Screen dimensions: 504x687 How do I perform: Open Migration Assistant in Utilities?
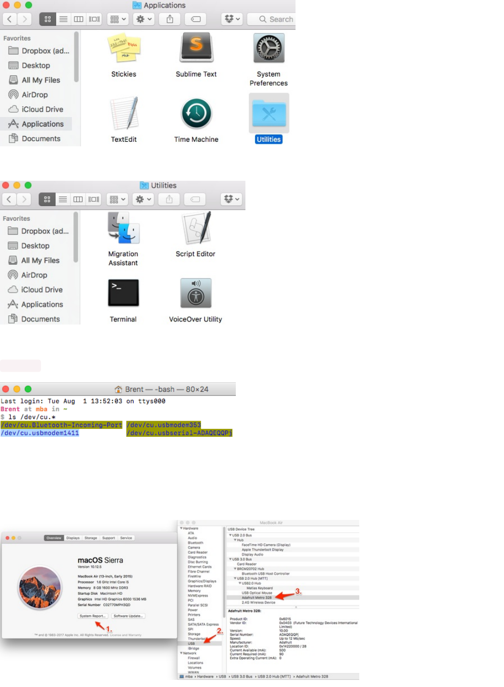tap(123, 228)
